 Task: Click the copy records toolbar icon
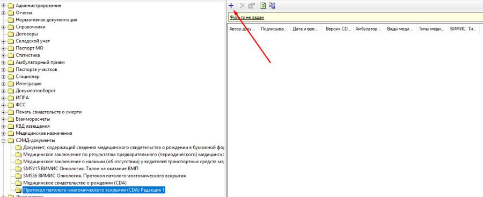[272, 5]
